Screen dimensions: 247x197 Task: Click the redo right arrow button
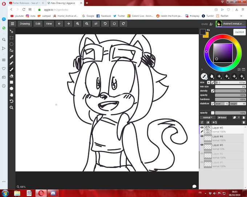(68, 24)
